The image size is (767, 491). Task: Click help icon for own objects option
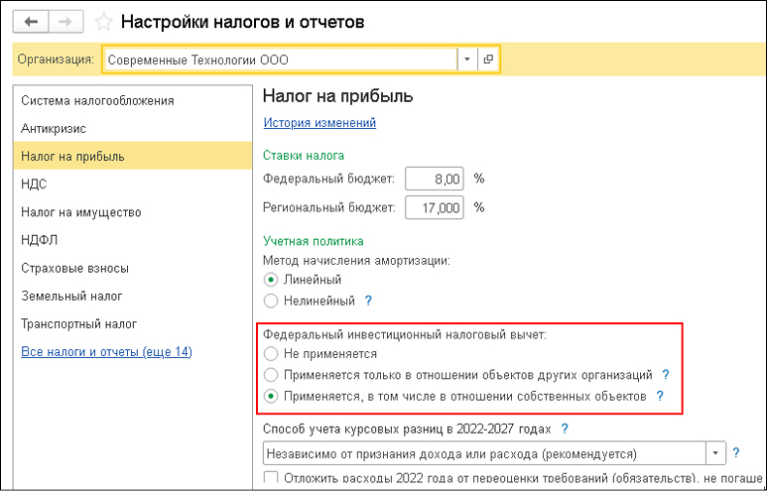[660, 396]
